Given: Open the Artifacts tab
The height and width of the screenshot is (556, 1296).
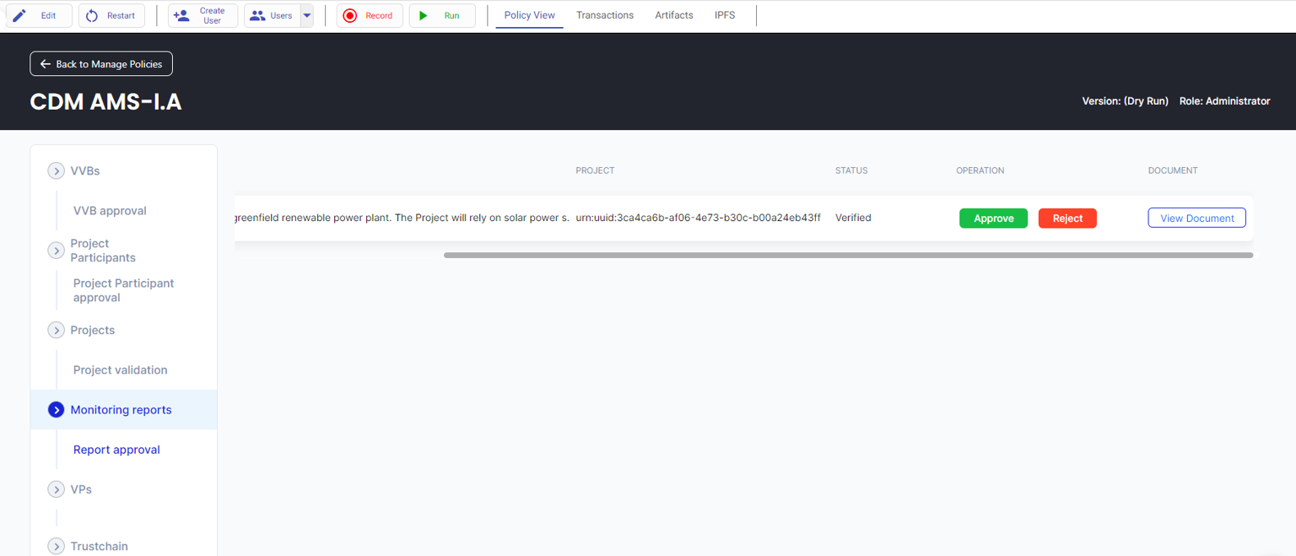Looking at the screenshot, I should [x=674, y=15].
